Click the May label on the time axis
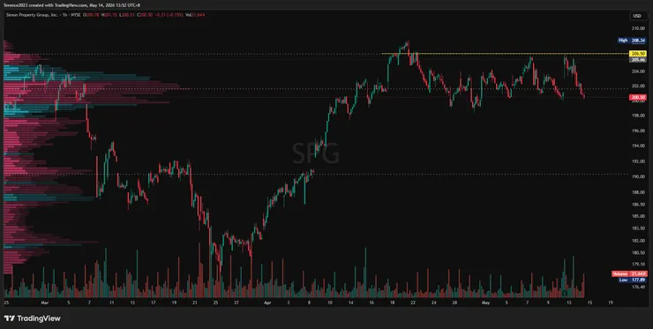This screenshot has width=653, height=329. [485, 303]
